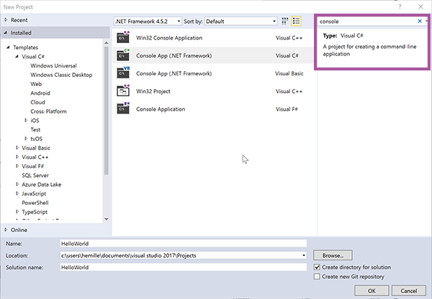The image size is (432, 299).
Task: Expand the Azure Data Lake node
Action: (x=17, y=184)
